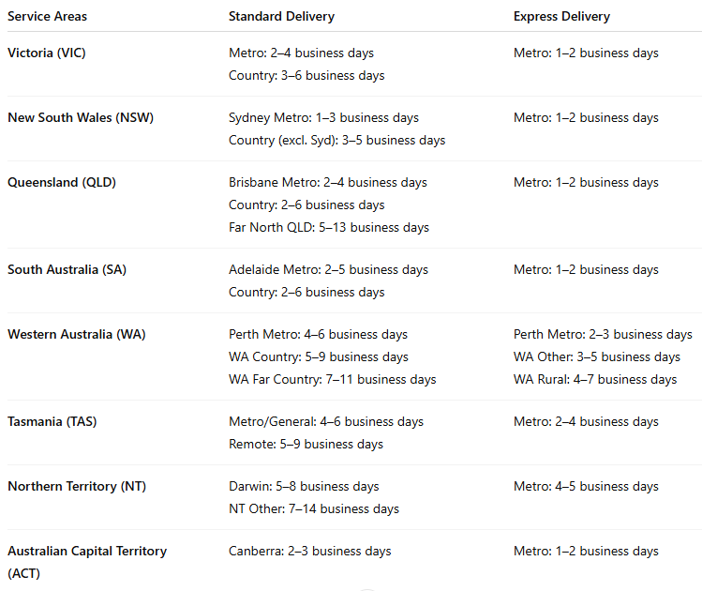Click the Darwin standard delivery text
This screenshot has width=702, height=591.
[304, 487]
